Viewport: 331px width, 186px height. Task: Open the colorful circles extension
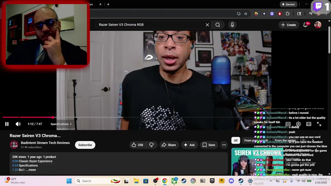(x=256, y=14)
